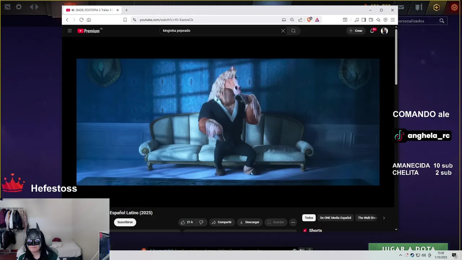The width and height of the screenshot is (462, 260).
Task: Reload the current YouTube page
Action: (x=81, y=20)
